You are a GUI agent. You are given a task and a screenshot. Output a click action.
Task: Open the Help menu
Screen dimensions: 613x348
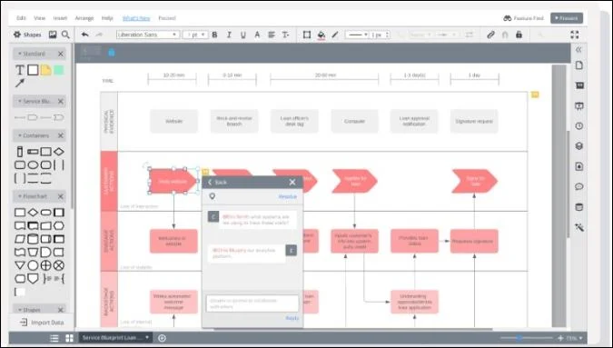pyautogui.click(x=107, y=18)
